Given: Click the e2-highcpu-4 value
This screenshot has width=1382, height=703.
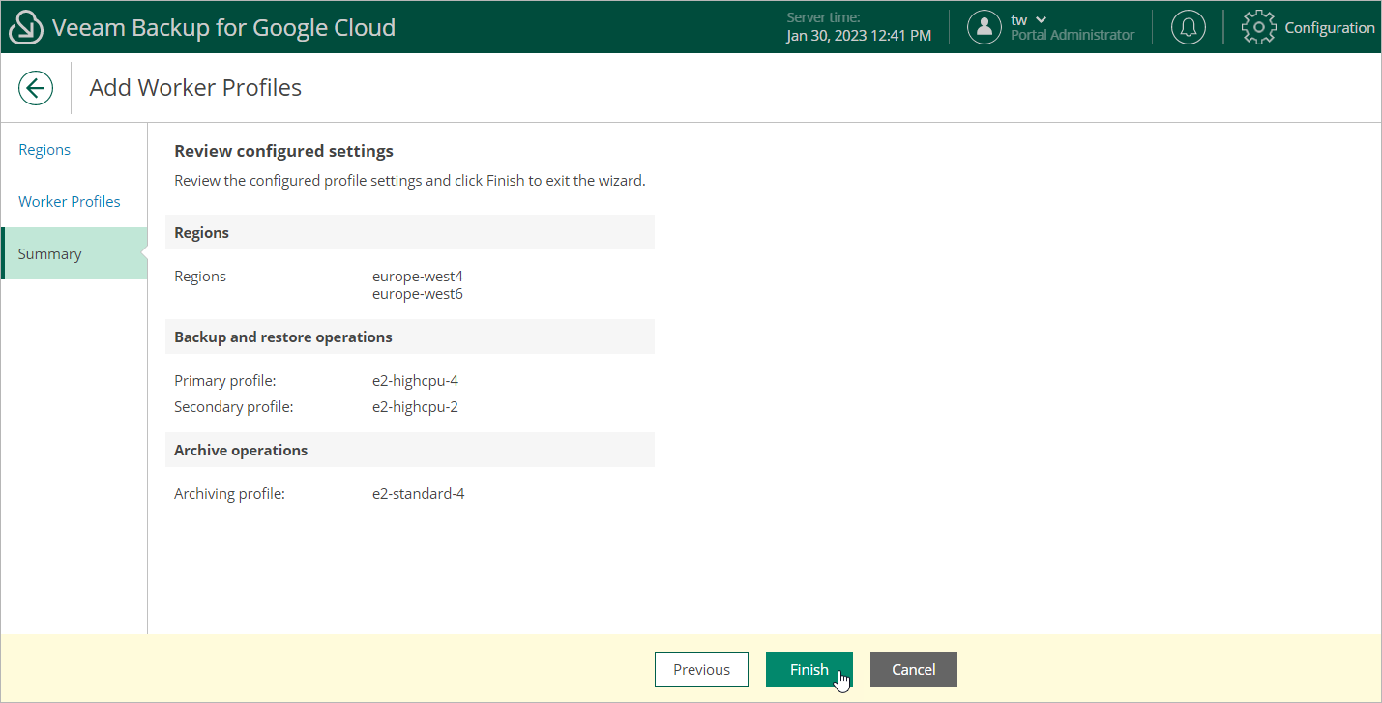Looking at the screenshot, I should pos(415,381).
